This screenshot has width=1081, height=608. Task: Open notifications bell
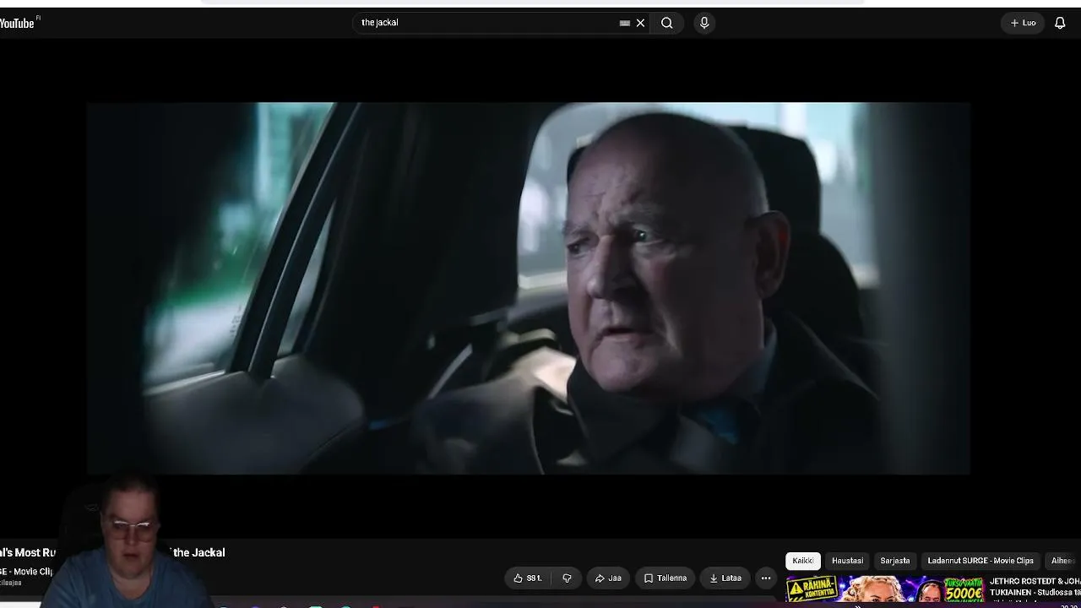click(x=1060, y=23)
